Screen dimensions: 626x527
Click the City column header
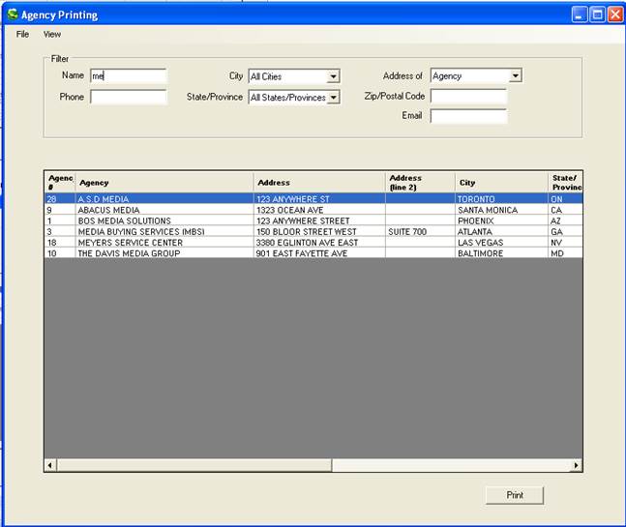pos(500,182)
